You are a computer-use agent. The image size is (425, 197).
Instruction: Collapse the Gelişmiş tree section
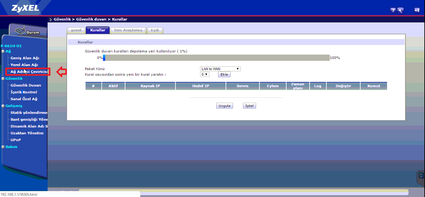3,106
